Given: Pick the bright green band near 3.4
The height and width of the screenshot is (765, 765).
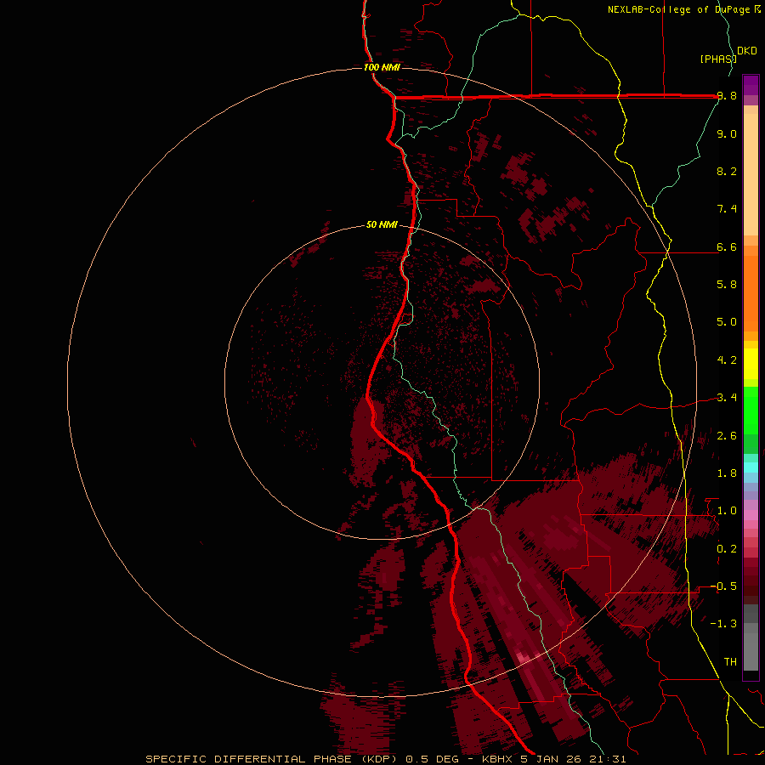Looking at the screenshot, I should 751,410.
